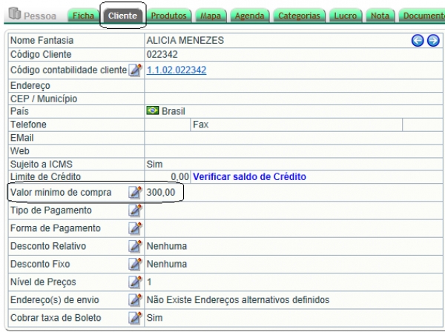The image size is (445, 332).
Task: Click the Telefone label
Action: tap(28, 124)
